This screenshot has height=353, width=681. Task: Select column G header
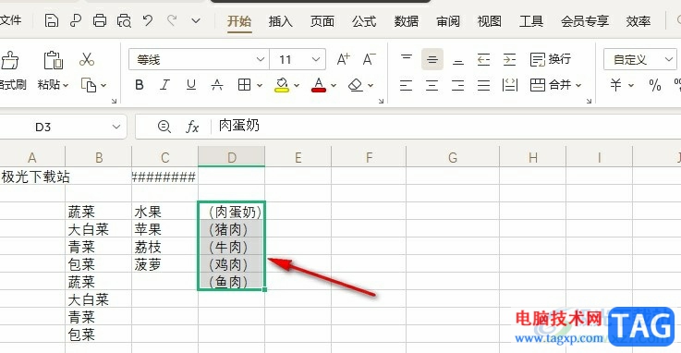click(x=453, y=157)
